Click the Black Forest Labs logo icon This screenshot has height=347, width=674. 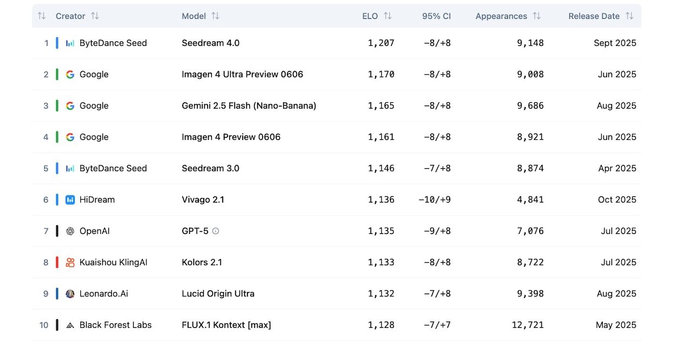(x=70, y=325)
